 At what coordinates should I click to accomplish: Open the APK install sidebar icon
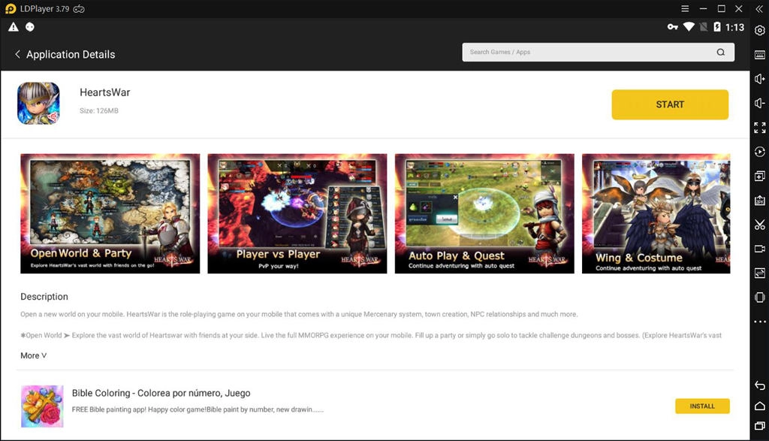tap(759, 201)
